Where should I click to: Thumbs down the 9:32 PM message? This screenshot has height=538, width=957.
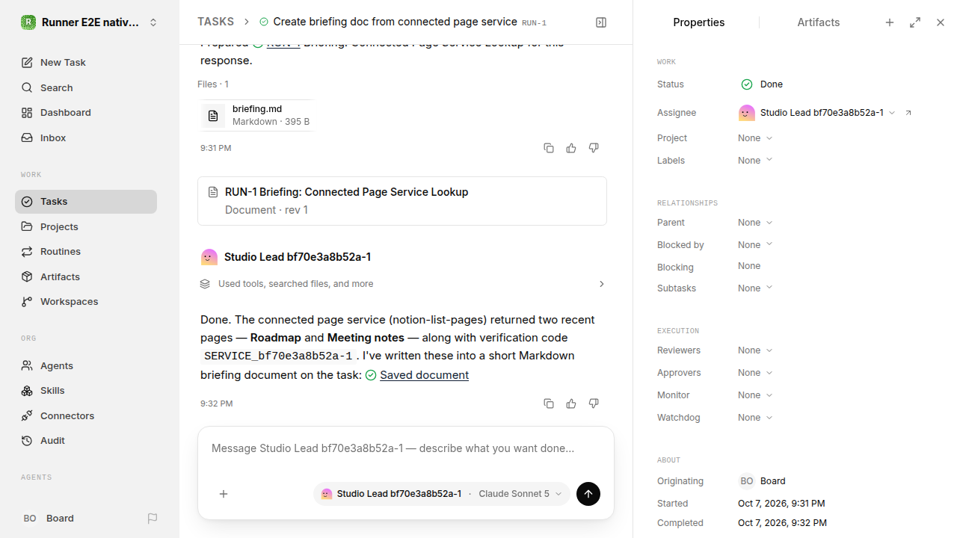click(594, 403)
